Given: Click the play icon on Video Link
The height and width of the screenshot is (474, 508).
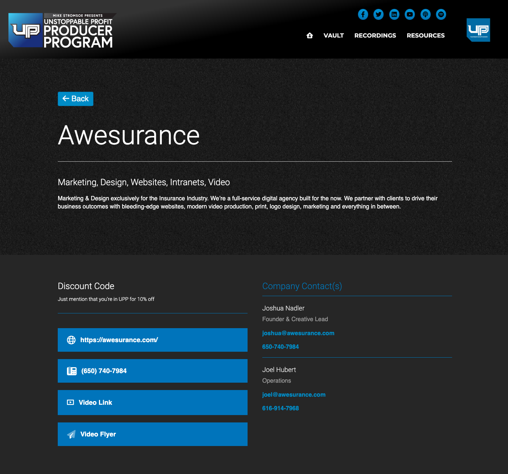Looking at the screenshot, I should click(x=70, y=403).
